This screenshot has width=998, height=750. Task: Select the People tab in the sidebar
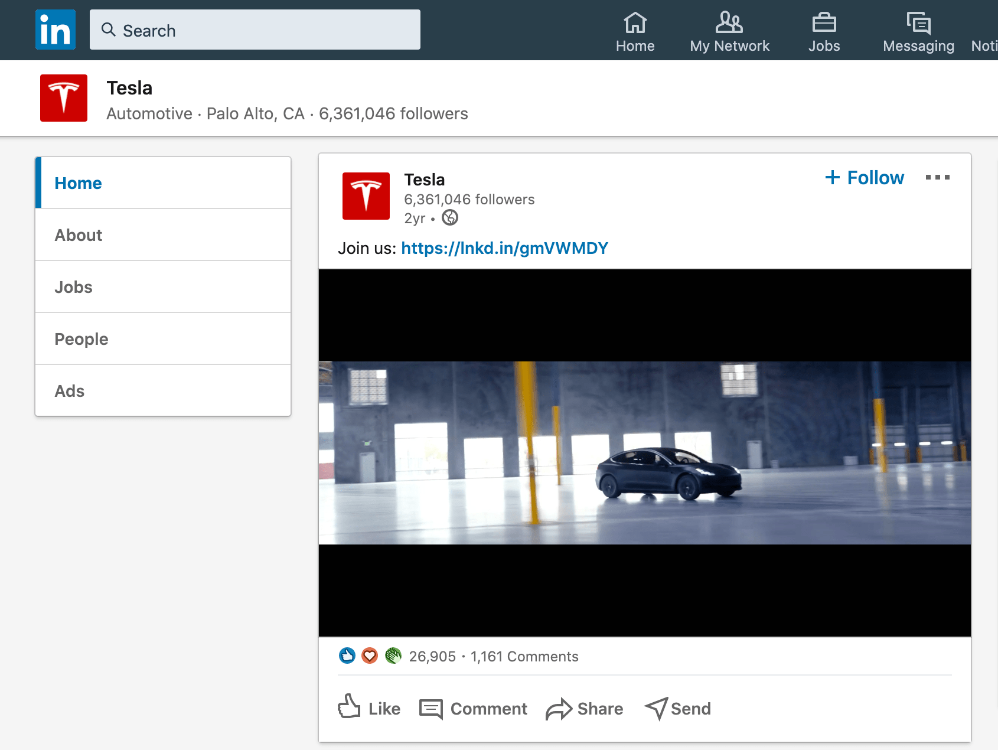click(x=163, y=339)
